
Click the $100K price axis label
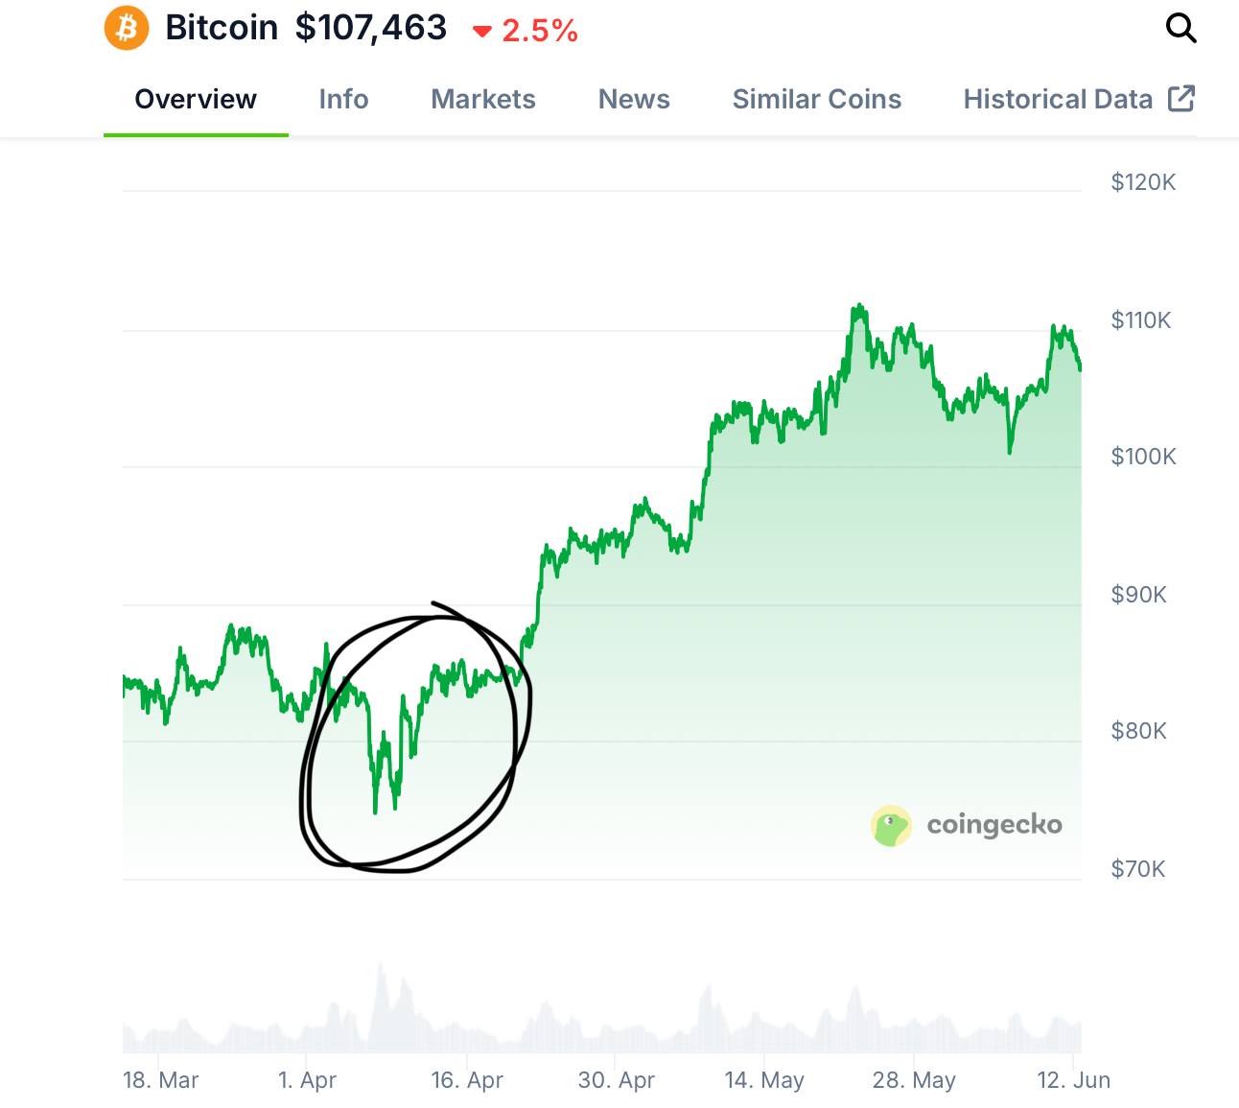(1143, 457)
